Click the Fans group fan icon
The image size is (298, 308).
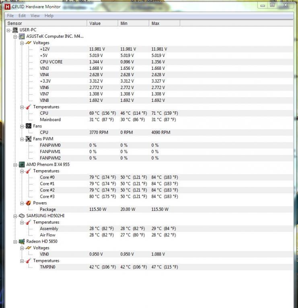[29, 126]
